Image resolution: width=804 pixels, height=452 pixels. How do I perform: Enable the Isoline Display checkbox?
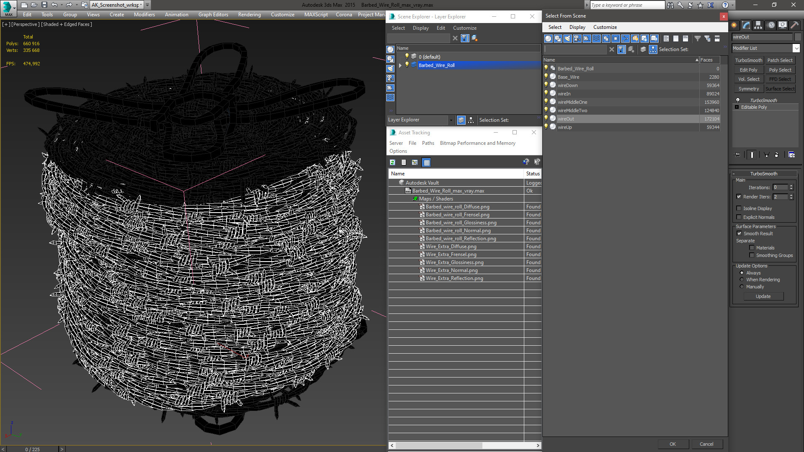click(739, 208)
